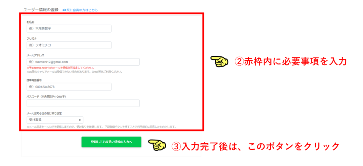This screenshot has width=363, height=166.
Task: Click the green 登録してお支払い情報の入力へ button
Action: (111, 142)
